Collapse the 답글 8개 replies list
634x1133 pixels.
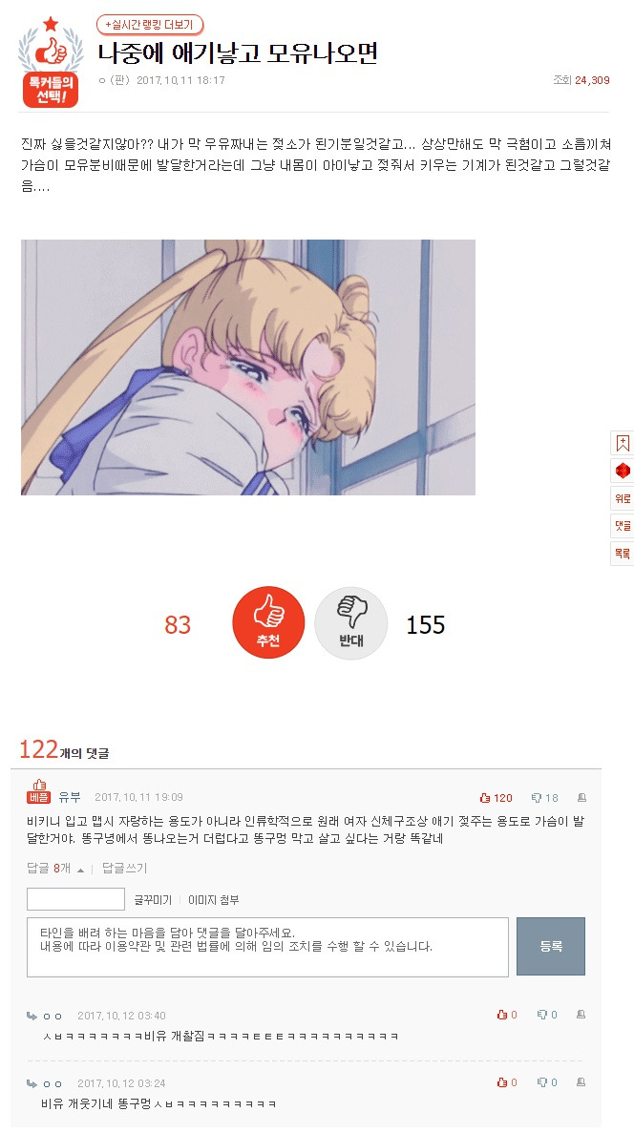[55, 868]
